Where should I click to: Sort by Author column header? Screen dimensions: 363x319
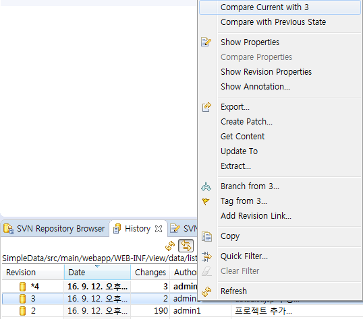[x=184, y=273]
